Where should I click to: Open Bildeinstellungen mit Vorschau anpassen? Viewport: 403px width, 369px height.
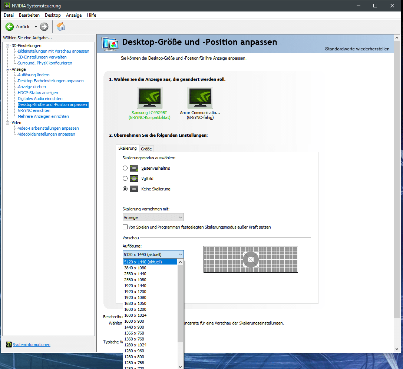(53, 51)
